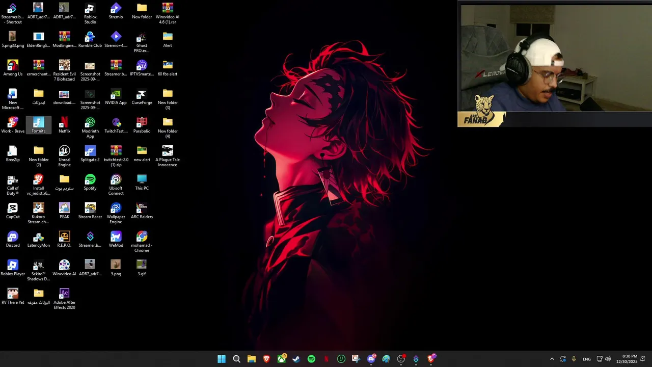This screenshot has width=652, height=367.
Task: Select the Stremio desktop icon
Action: click(x=116, y=11)
